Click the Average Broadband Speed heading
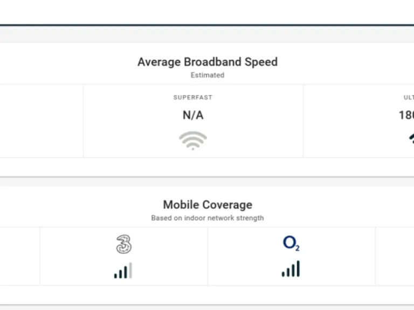The height and width of the screenshot is (310, 414). pyautogui.click(x=207, y=62)
